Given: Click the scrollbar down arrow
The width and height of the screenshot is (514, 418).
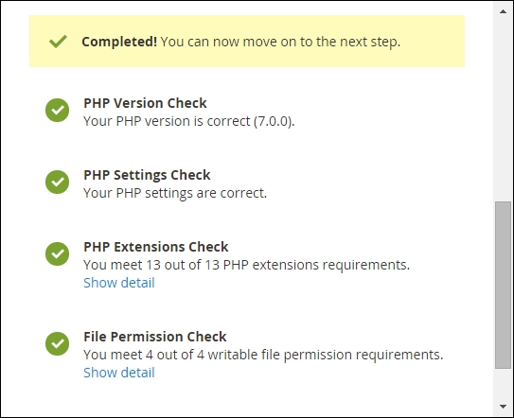Looking at the screenshot, I should [504, 407].
